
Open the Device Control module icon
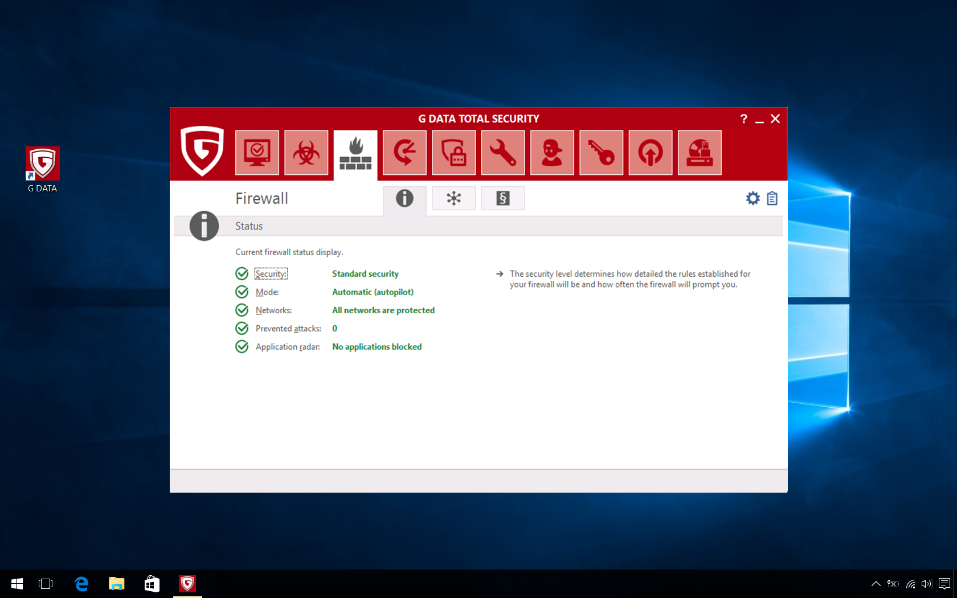click(700, 153)
